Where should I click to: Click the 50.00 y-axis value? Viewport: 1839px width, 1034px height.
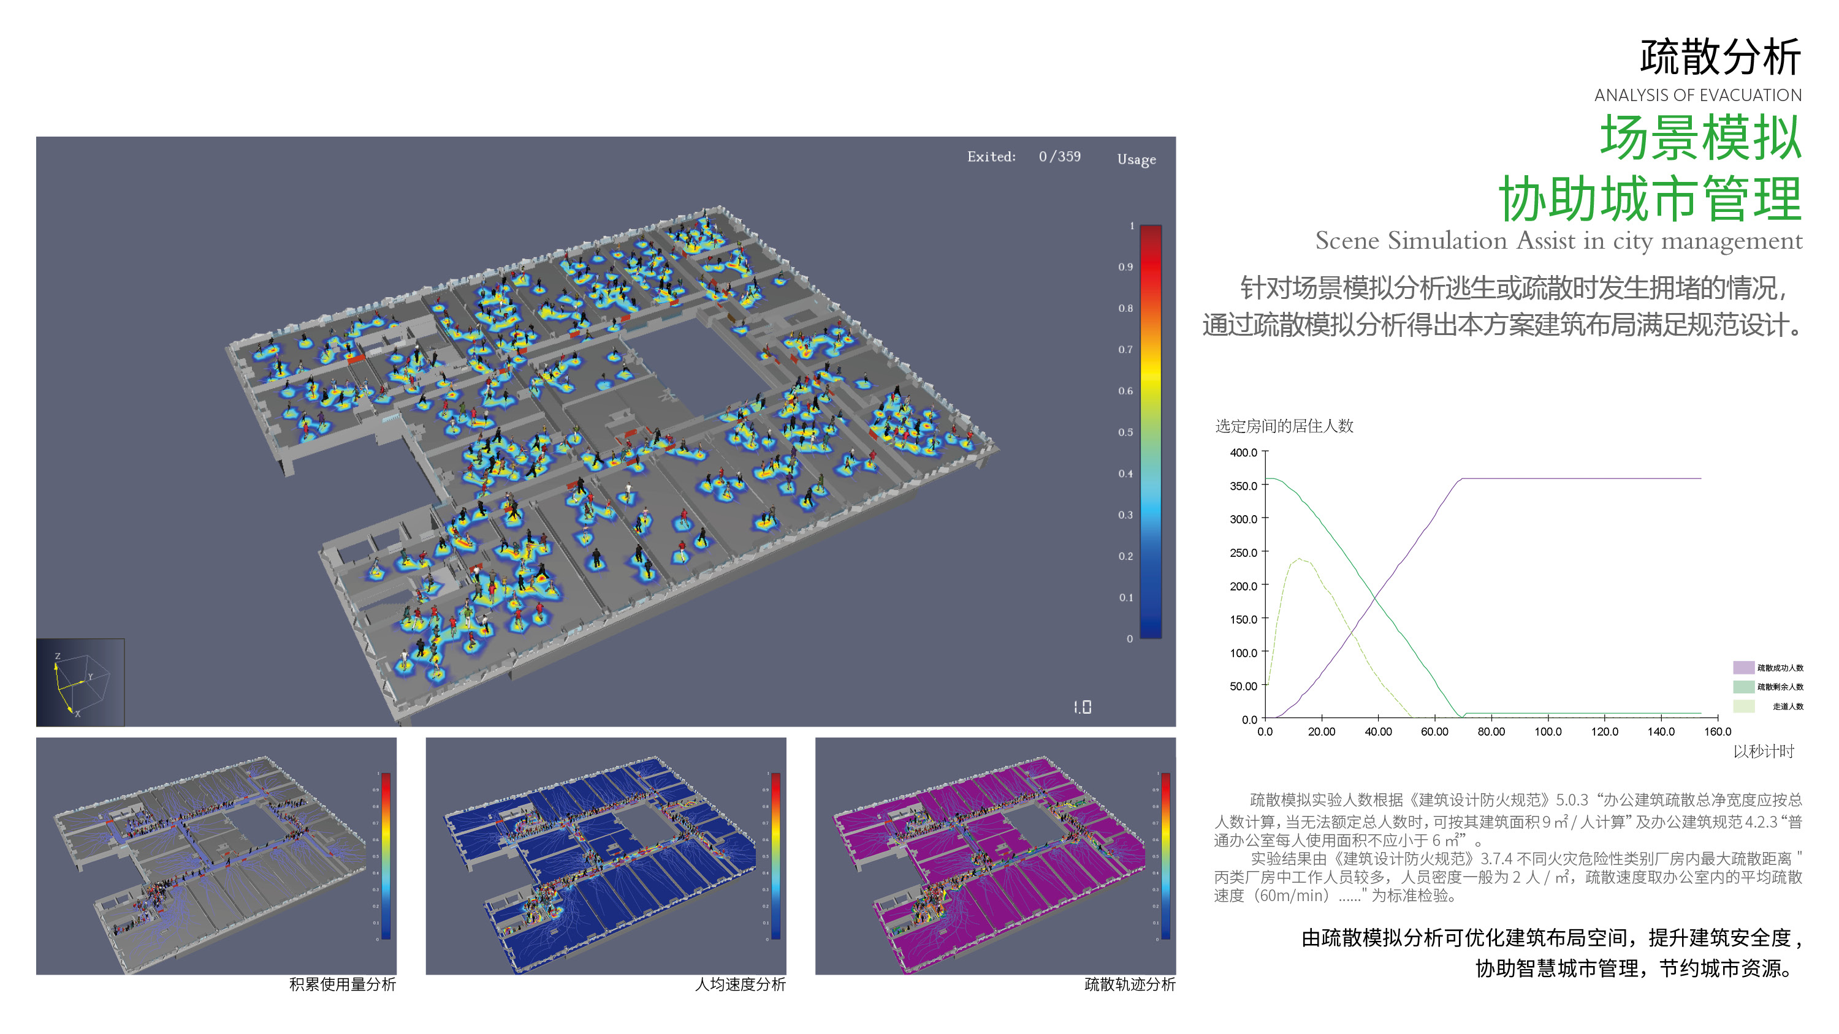pyautogui.click(x=1243, y=686)
